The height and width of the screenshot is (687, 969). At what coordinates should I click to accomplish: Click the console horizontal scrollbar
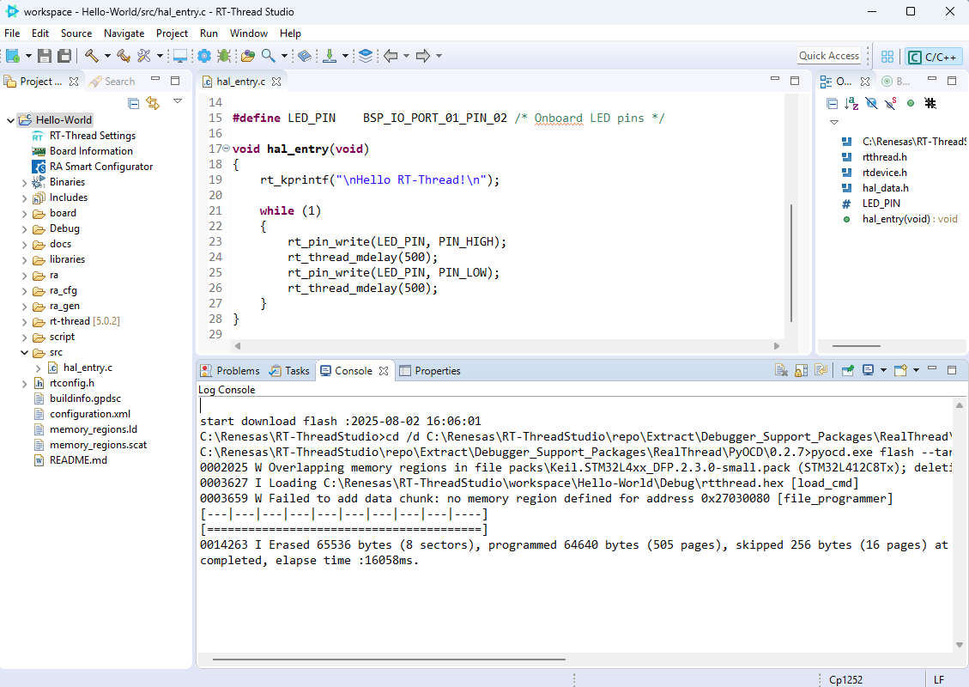389,660
